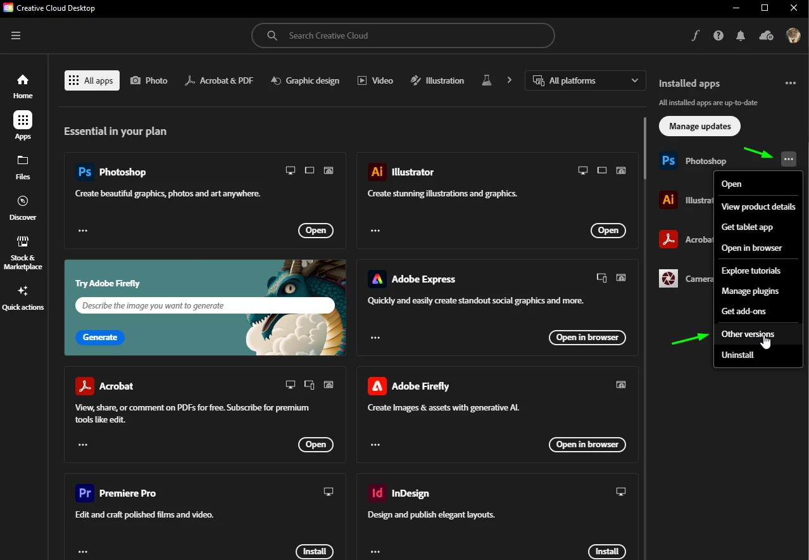Open Photoshop from its card
The width and height of the screenshot is (809, 560).
[x=316, y=231]
